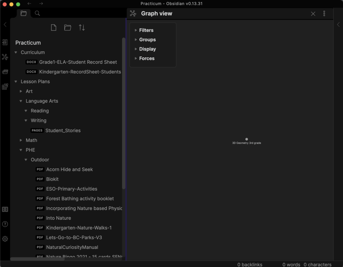The image size is (343, 267).
Task: Click the new note icon
Action: (x=54, y=28)
